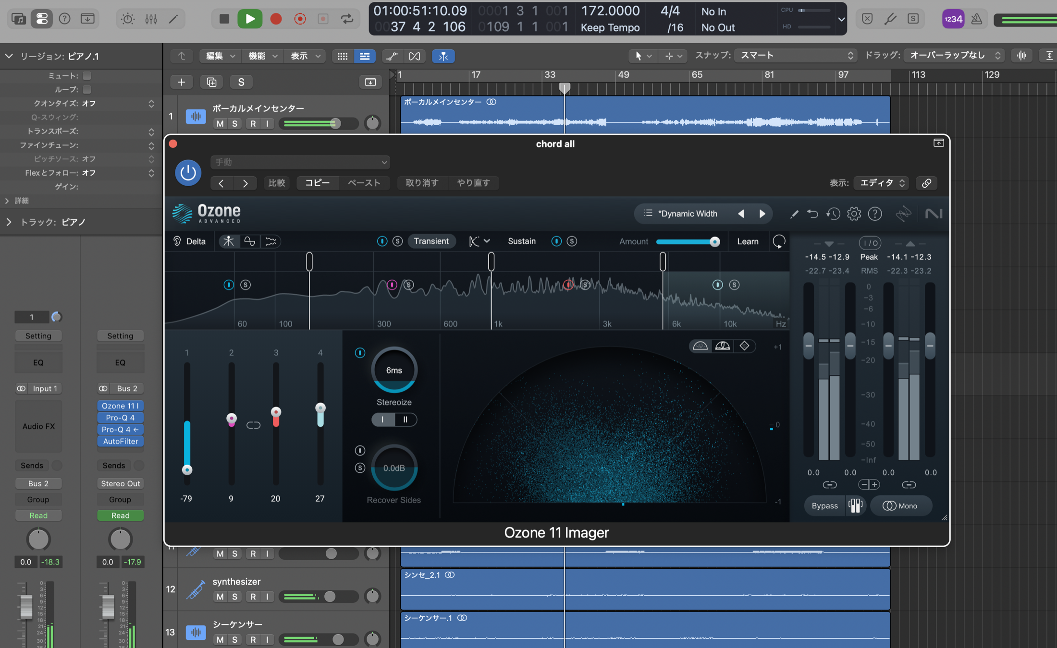Click the Learn button

pyautogui.click(x=748, y=241)
